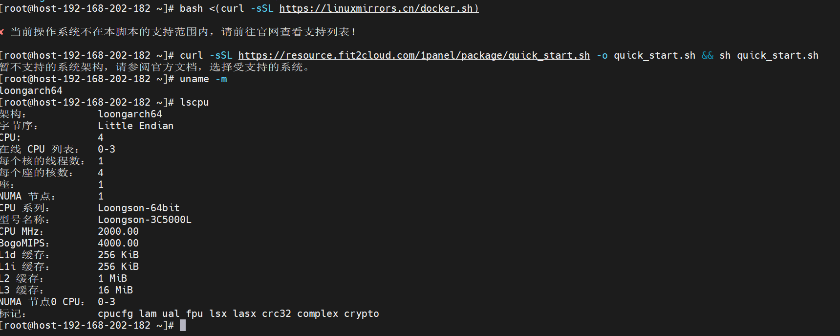Click the uname -m command
The height and width of the screenshot is (336, 840).
tap(203, 79)
